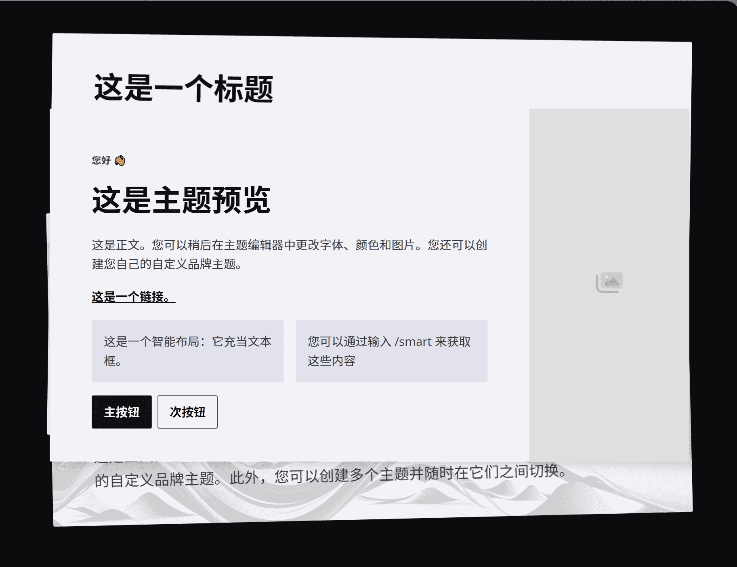Click the image placeholder icon
Image resolution: width=737 pixels, height=567 pixels.
609,282
